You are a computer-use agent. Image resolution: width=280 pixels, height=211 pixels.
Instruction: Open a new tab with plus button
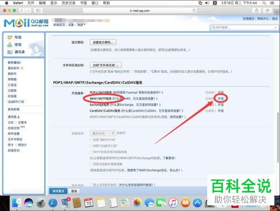pyautogui.click(x=277, y=12)
